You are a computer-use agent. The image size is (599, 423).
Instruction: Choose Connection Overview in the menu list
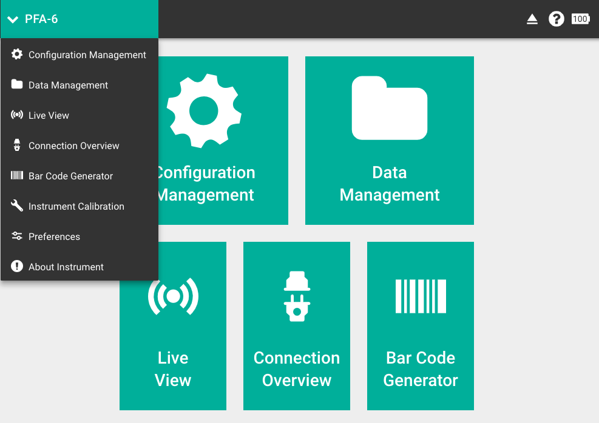click(x=73, y=145)
